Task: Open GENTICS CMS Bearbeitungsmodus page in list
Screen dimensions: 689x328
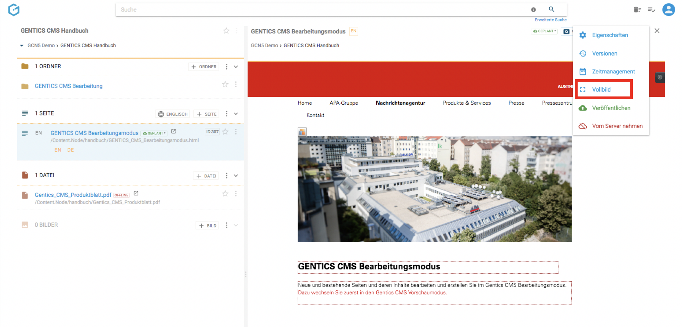Action: (x=94, y=133)
